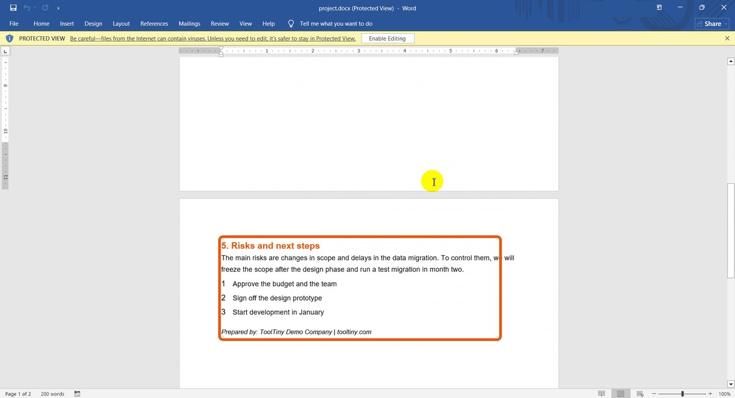Viewport: 735px width, 398px height.
Task: Click the heading '5. Risks and next steps'
Action: pyautogui.click(x=270, y=246)
